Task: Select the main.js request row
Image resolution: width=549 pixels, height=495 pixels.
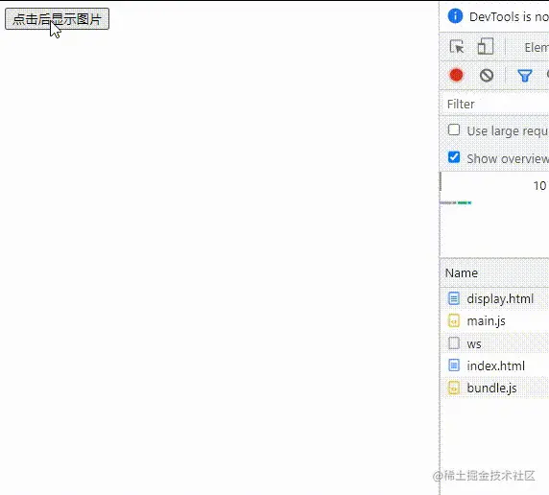Action: coord(494,321)
